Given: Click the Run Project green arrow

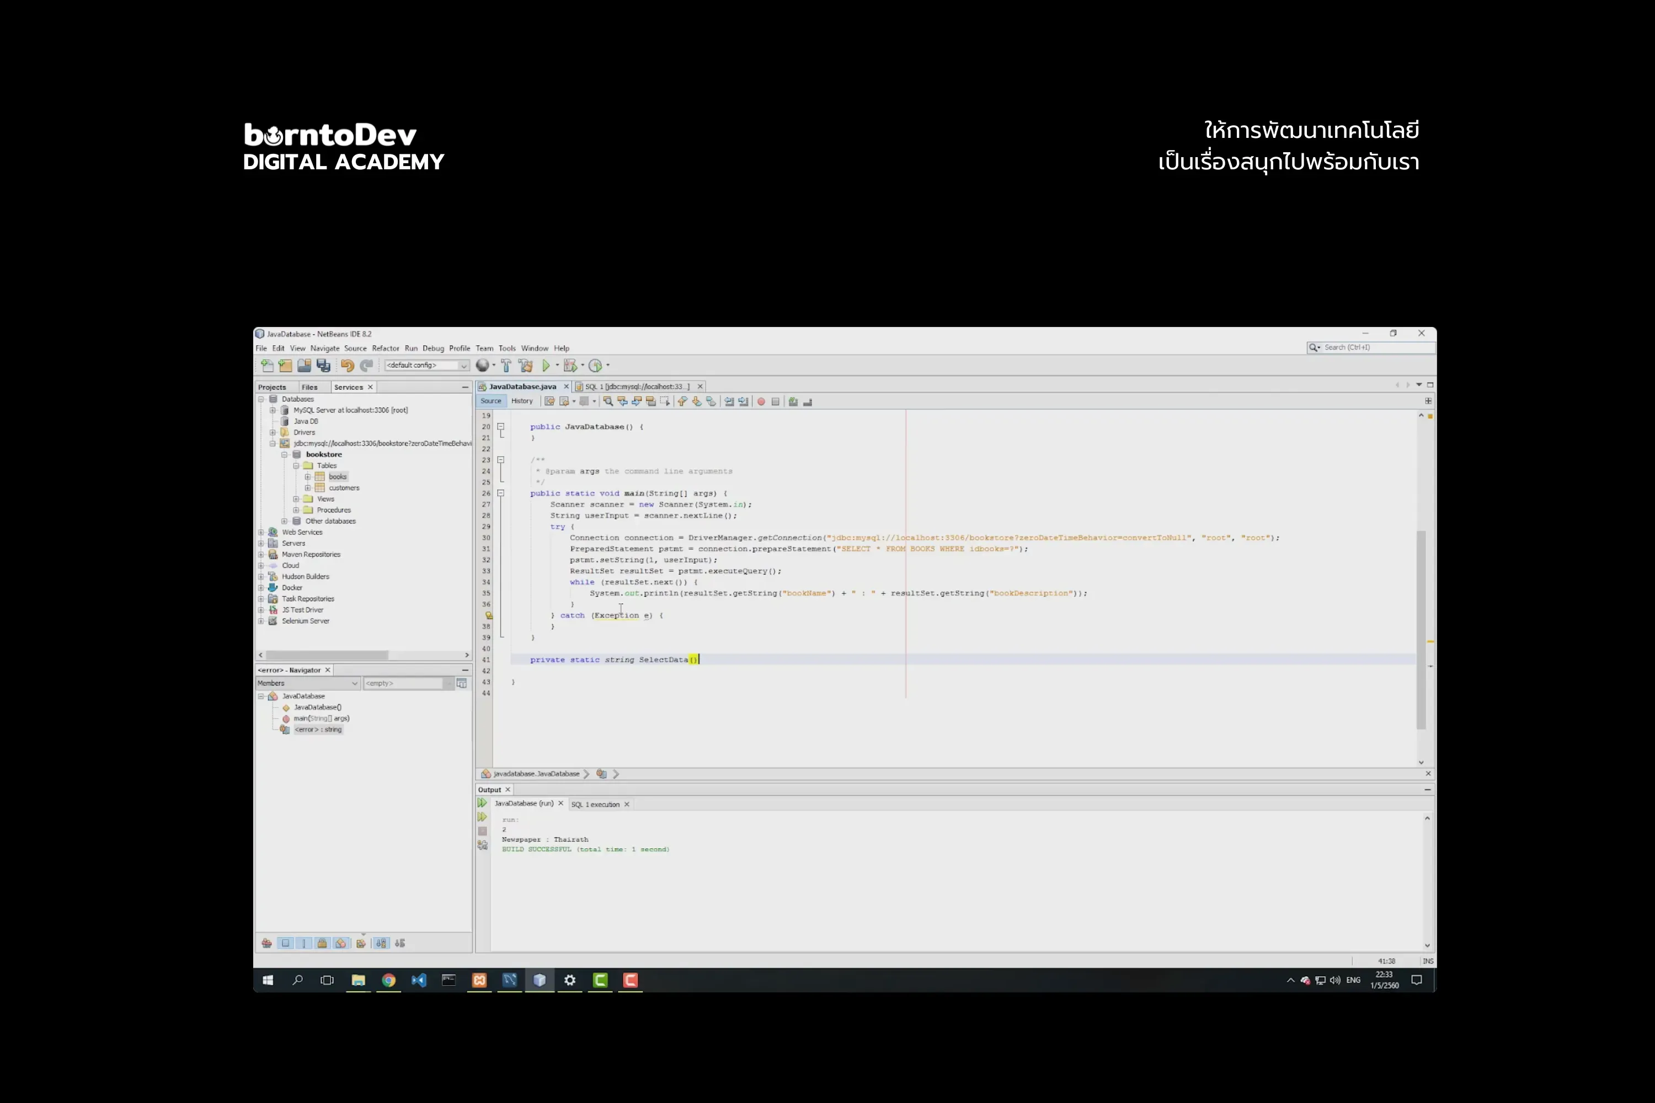Looking at the screenshot, I should 546,366.
